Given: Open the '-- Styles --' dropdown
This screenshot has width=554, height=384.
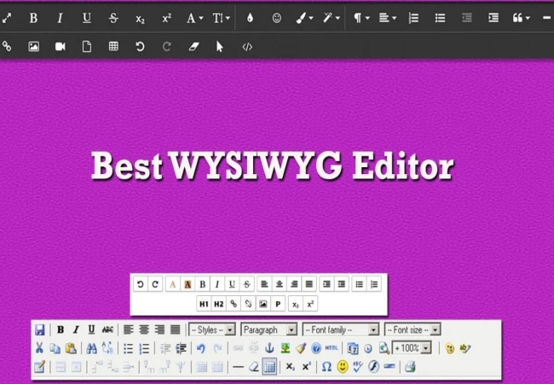Looking at the screenshot, I should (x=212, y=330).
